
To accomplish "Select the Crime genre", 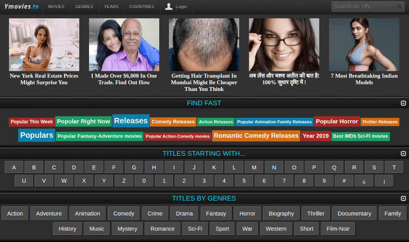I will (155, 214).
